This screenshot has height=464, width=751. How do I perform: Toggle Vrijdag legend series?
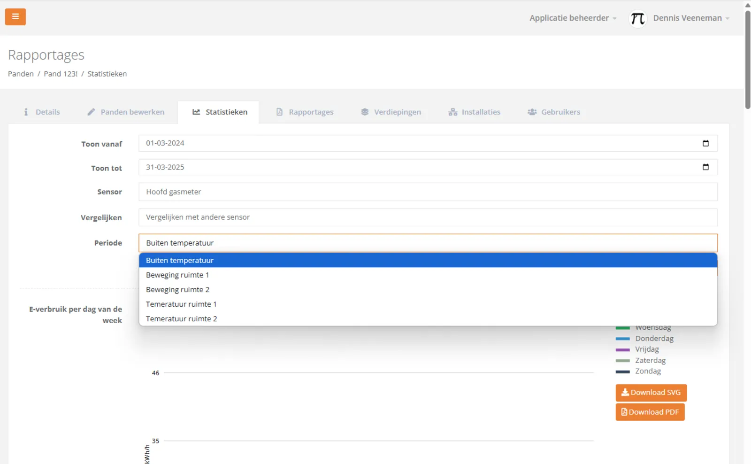(x=637, y=349)
